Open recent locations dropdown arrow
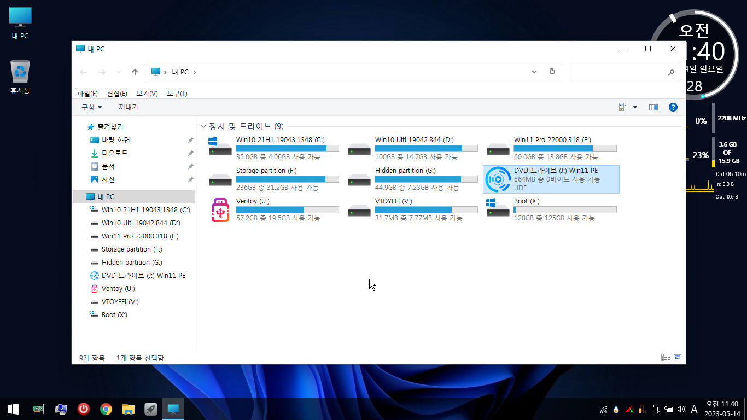The image size is (747, 420). [119, 72]
